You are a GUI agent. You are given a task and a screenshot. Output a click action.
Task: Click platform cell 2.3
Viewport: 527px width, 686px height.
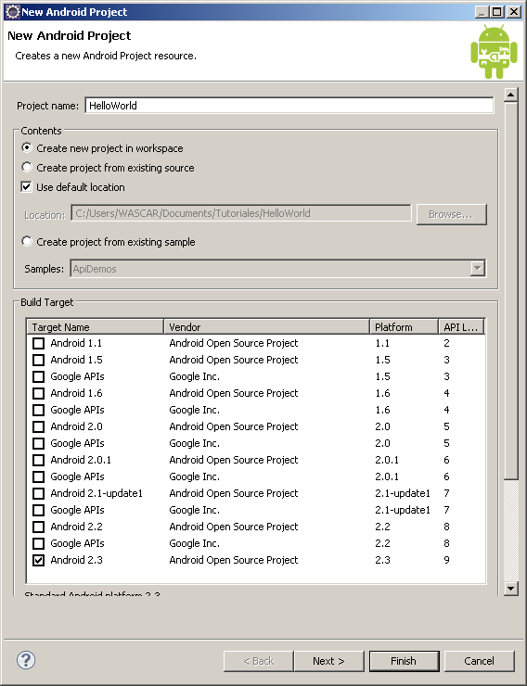[x=382, y=560]
